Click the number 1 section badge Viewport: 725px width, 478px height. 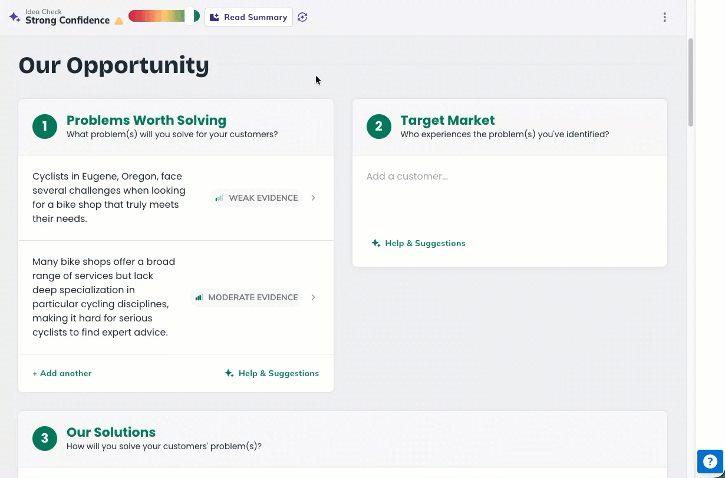[x=45, y=127]
